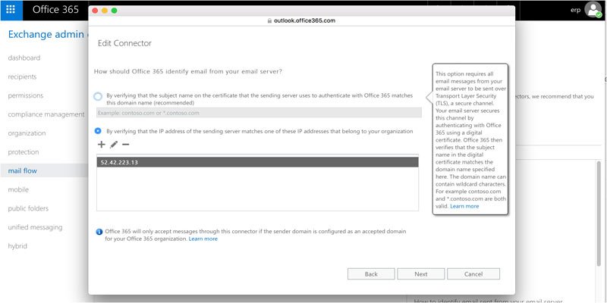
Task: Open Learn more link in the tooltip
Action: pyautogui.click(x=464, y=206)
